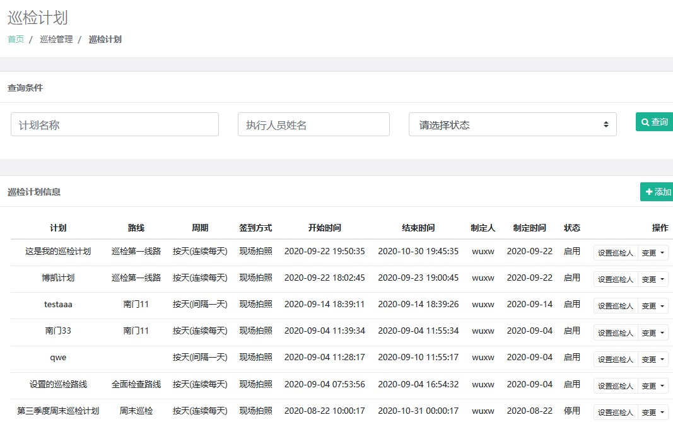Set inspector for 第三季度周末巡检计划
673x422 pixels.
point(615,413)
